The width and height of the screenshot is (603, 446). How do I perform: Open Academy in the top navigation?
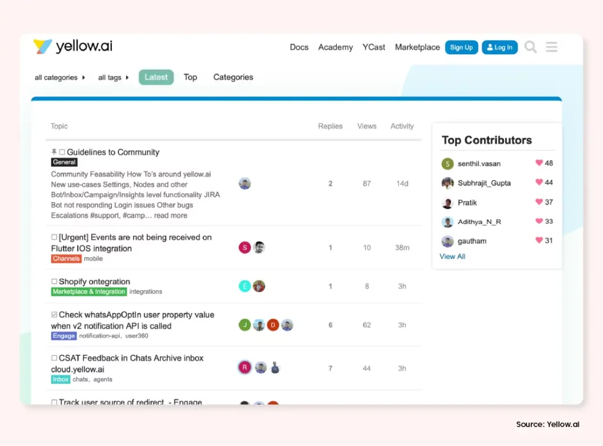[x=335, y=47]
